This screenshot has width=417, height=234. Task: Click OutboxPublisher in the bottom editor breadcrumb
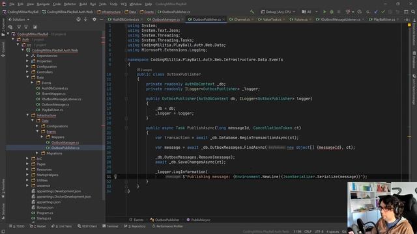pos(167,220)
